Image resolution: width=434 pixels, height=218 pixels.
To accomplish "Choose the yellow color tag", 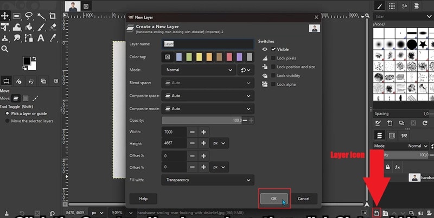I will click(x=199, y=57).
